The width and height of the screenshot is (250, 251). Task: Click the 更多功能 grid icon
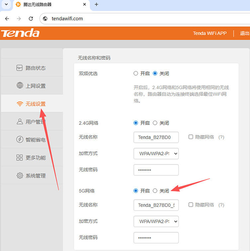(x=20, y=157)
